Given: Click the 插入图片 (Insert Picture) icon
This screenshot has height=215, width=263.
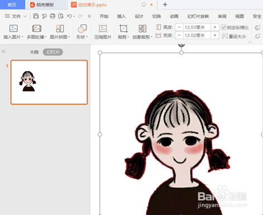Looking at the screenshot, I should coord(13,29).
